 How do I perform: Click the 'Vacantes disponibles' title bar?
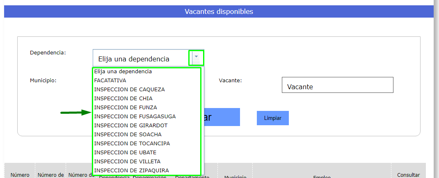point(219,11)
